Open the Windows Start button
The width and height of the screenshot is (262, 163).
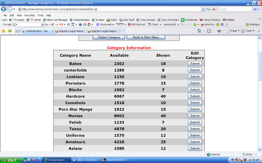tap(9, 160)
